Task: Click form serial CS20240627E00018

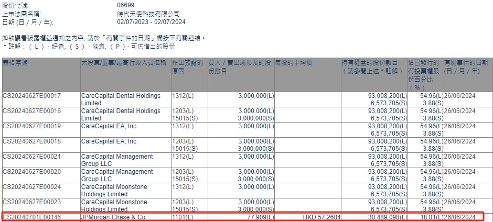Action: tap(32, 141)
